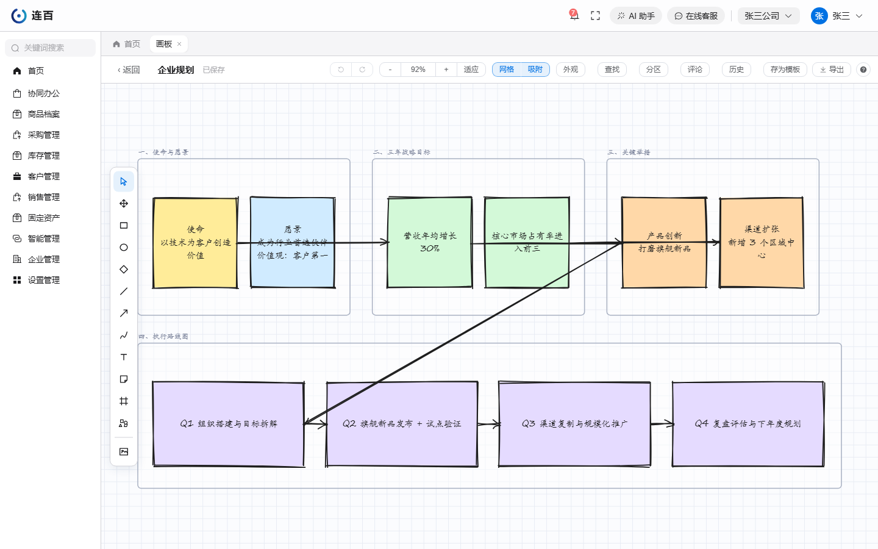
Task: Open 客户管理 in sidebar
Action: [x=44, y=176]
